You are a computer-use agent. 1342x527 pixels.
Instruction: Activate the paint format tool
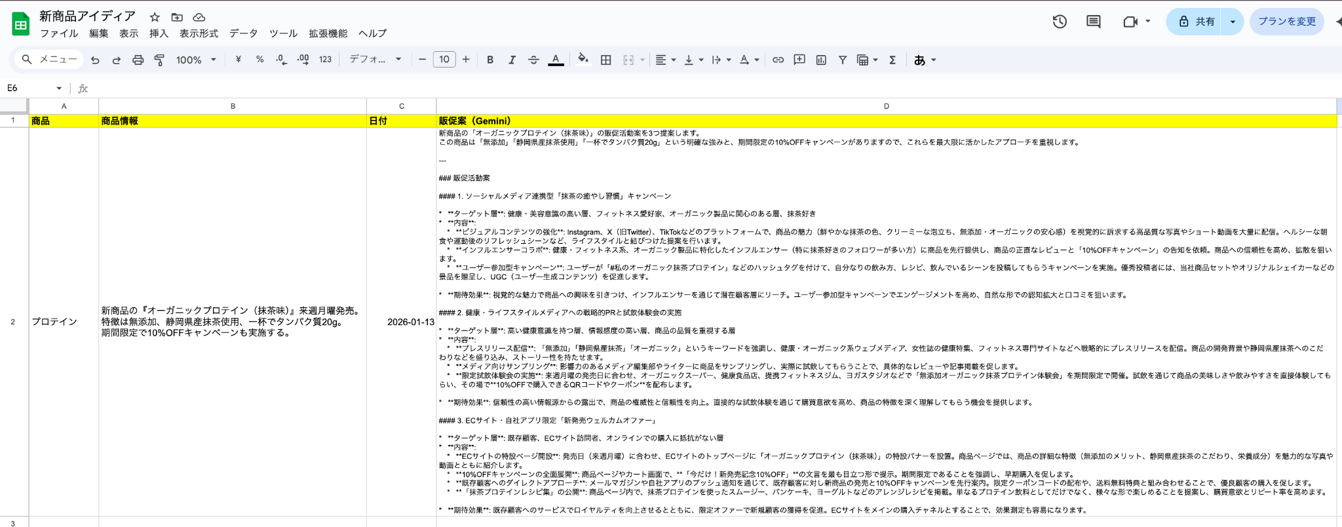(x=159, y=60)
